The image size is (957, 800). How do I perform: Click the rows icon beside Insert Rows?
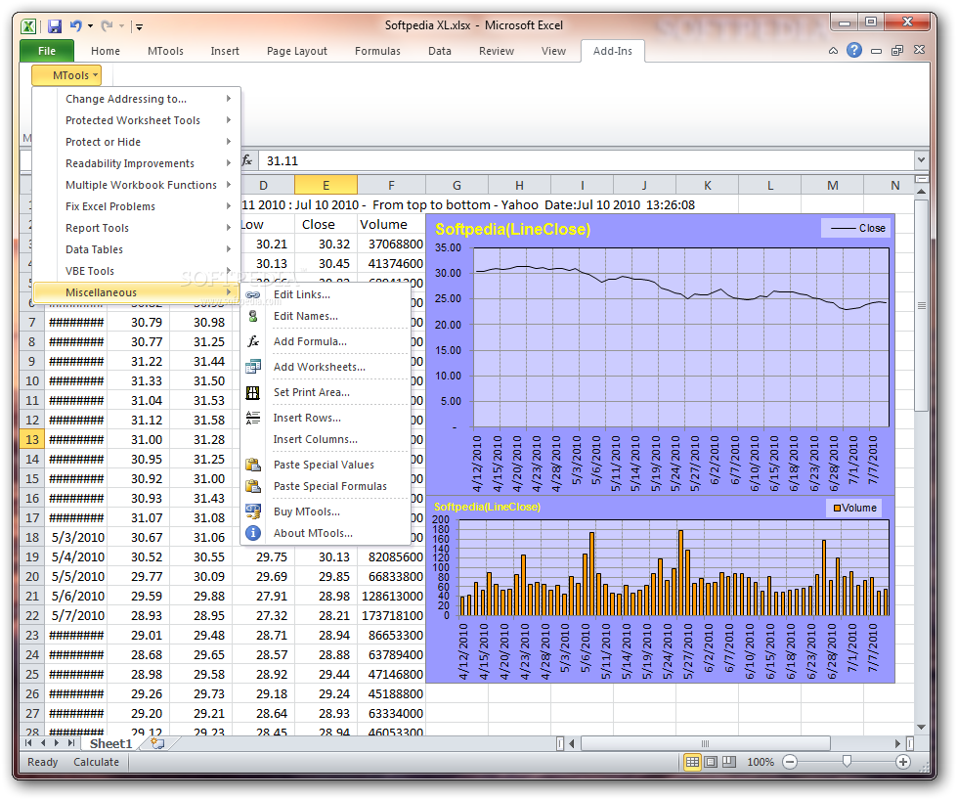pos(252,419)
